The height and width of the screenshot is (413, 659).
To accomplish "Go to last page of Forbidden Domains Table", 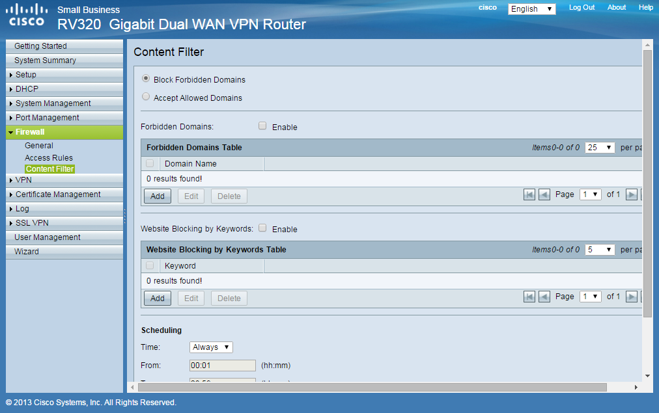I will click(645, 194).
